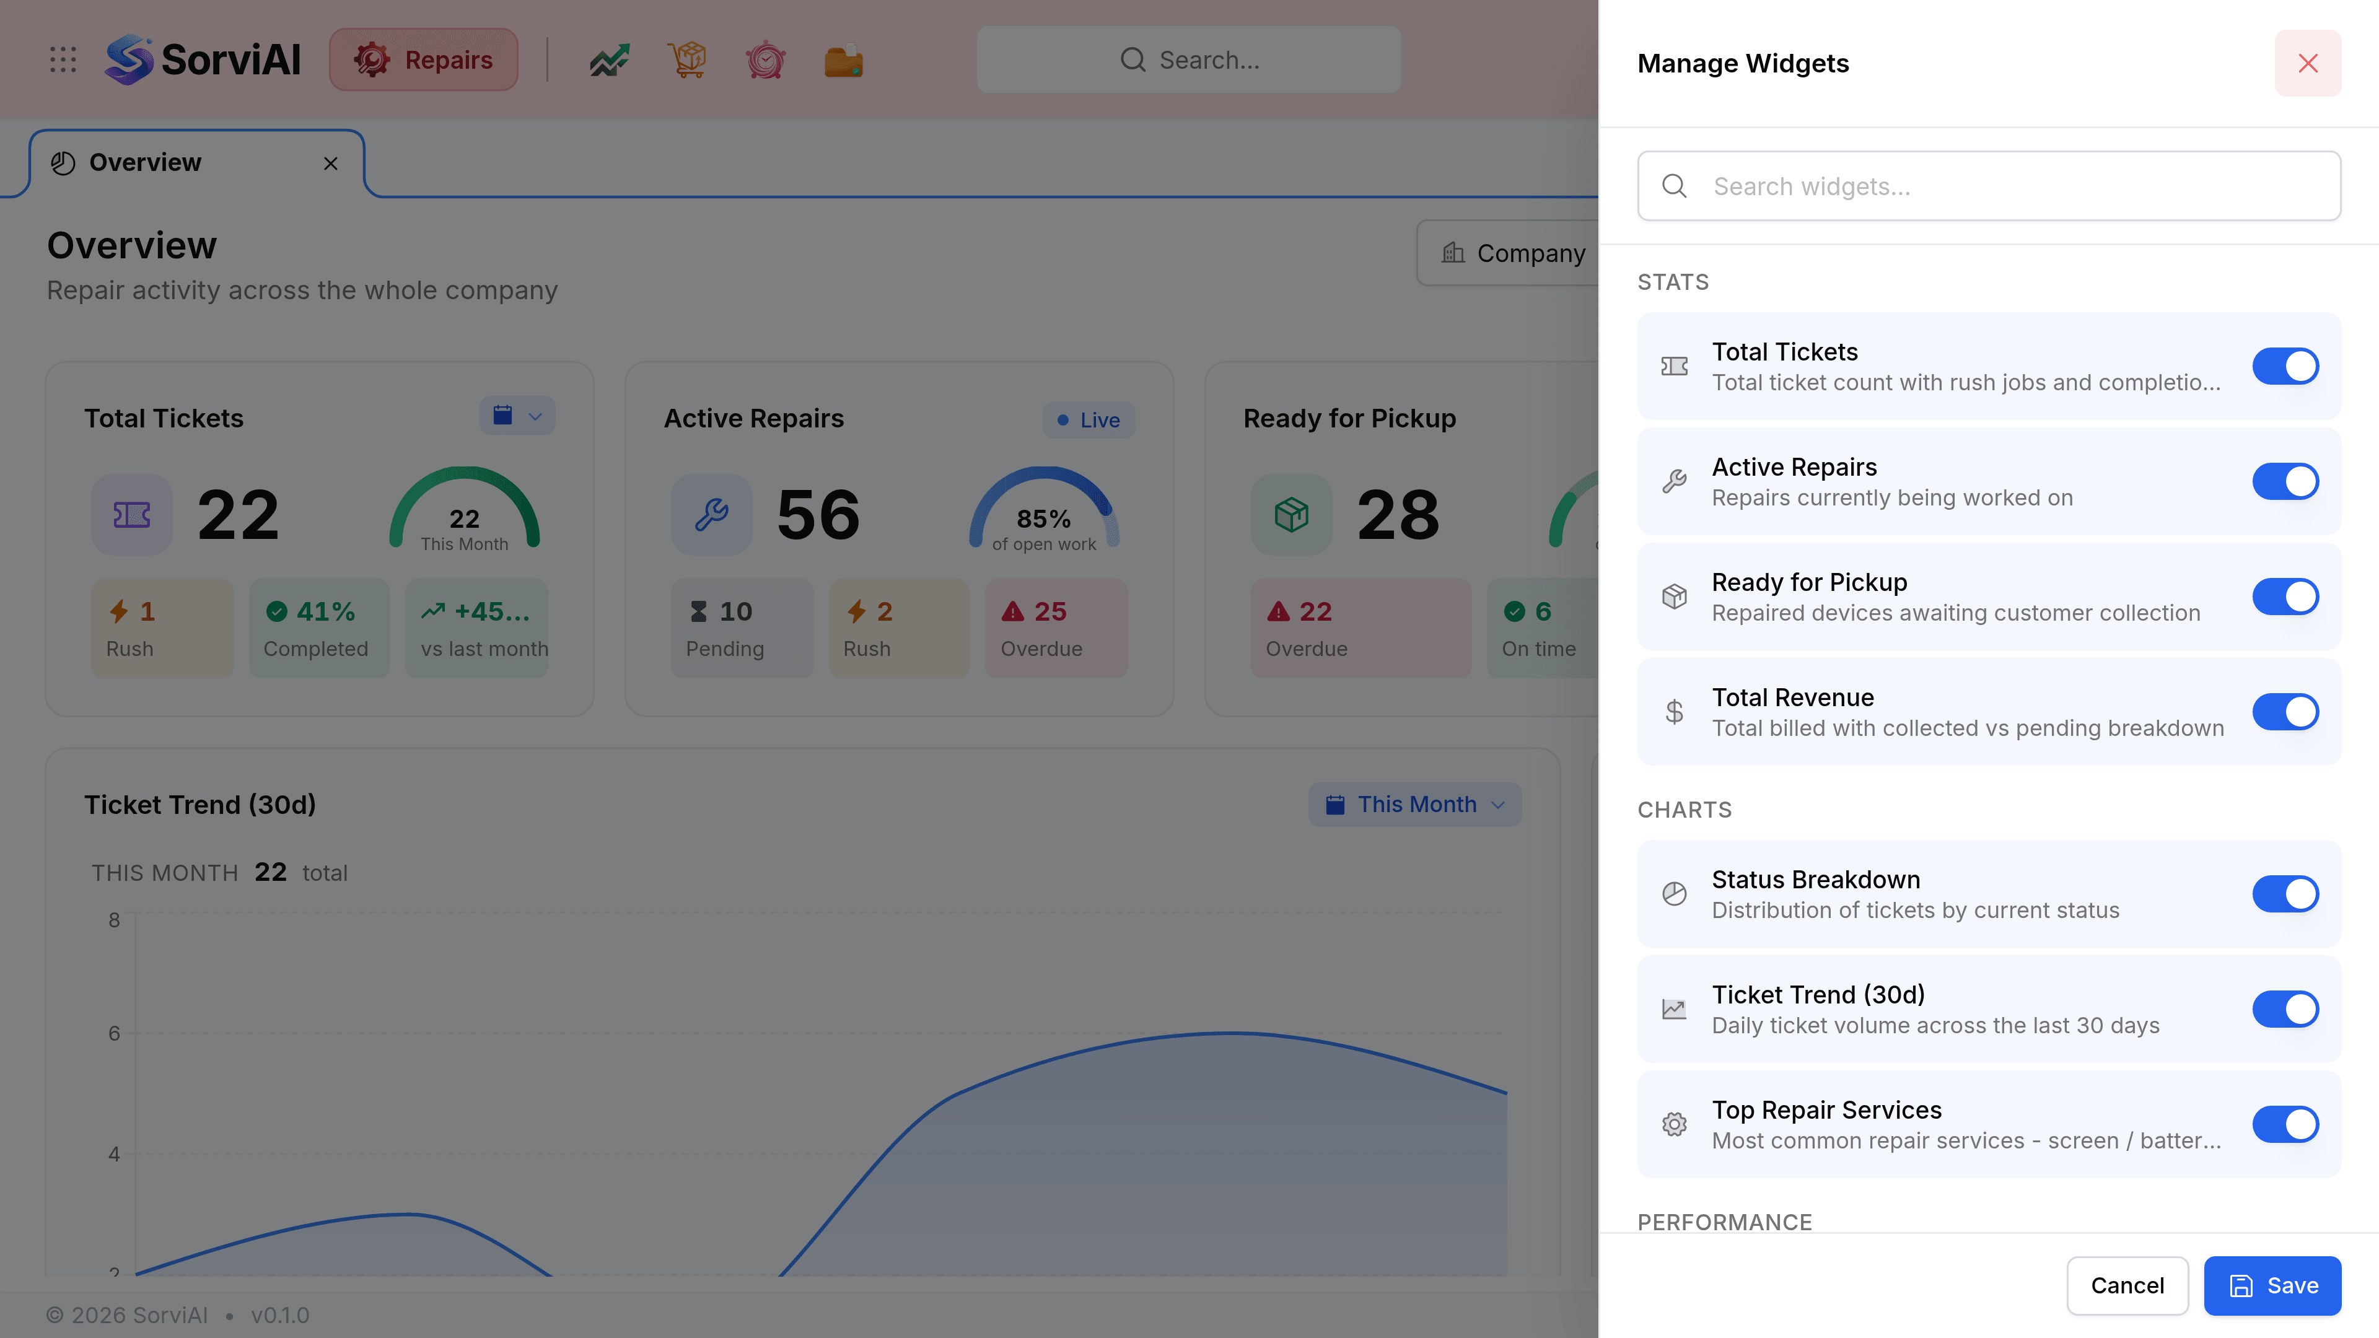The width and height of the screenshot is (2379, 1338).
Task: Select the Repairs module tab
Action: coord(424,60)
